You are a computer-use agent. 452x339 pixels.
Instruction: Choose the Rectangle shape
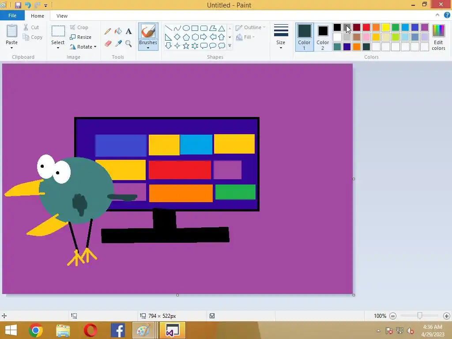tap(195, 28)
